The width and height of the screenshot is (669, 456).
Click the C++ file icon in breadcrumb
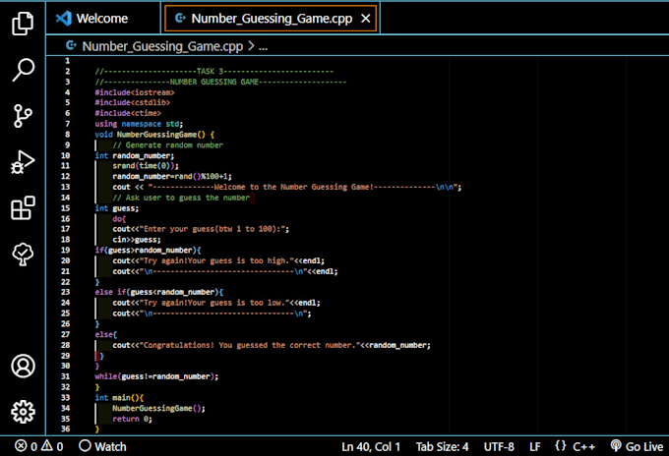click(x=71, y=45)
